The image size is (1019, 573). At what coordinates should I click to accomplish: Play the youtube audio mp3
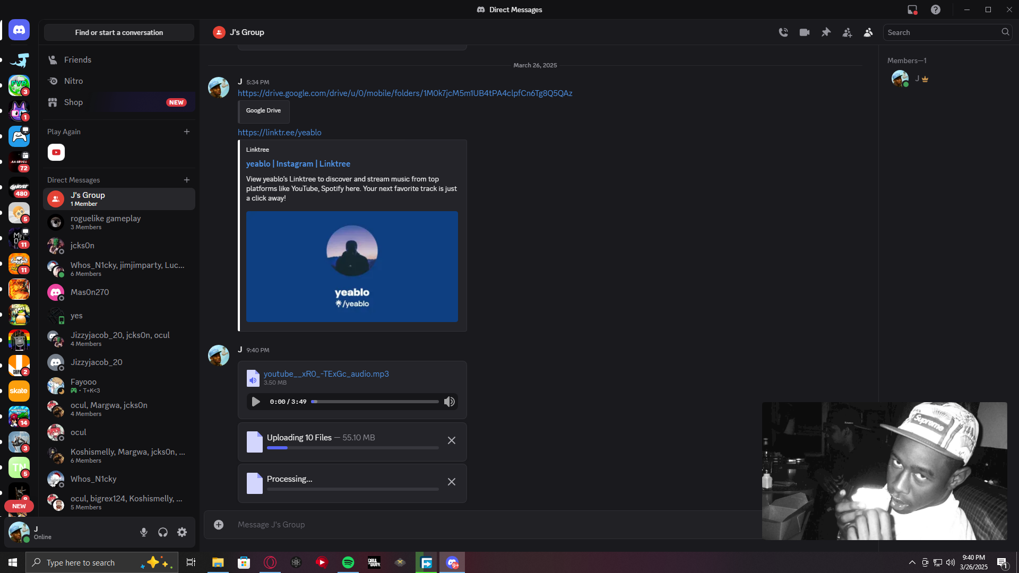(256, 402)
